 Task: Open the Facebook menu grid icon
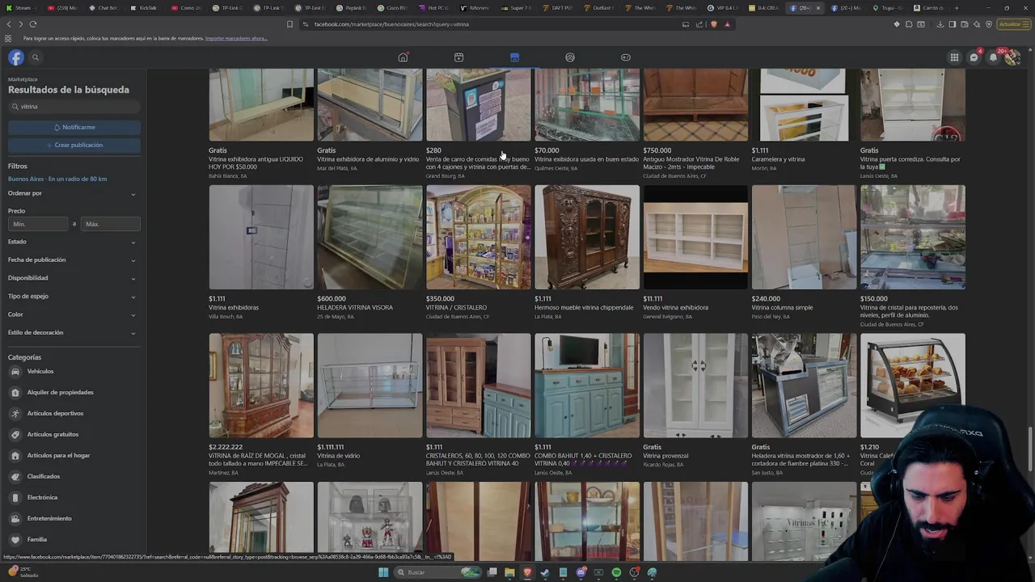(x=954, y=57)
